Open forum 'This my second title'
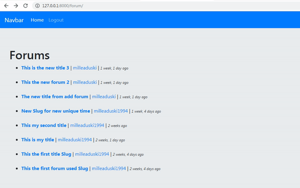Viewport: 300px width, 188px height. pyautogui.click(x=44, y=125)
